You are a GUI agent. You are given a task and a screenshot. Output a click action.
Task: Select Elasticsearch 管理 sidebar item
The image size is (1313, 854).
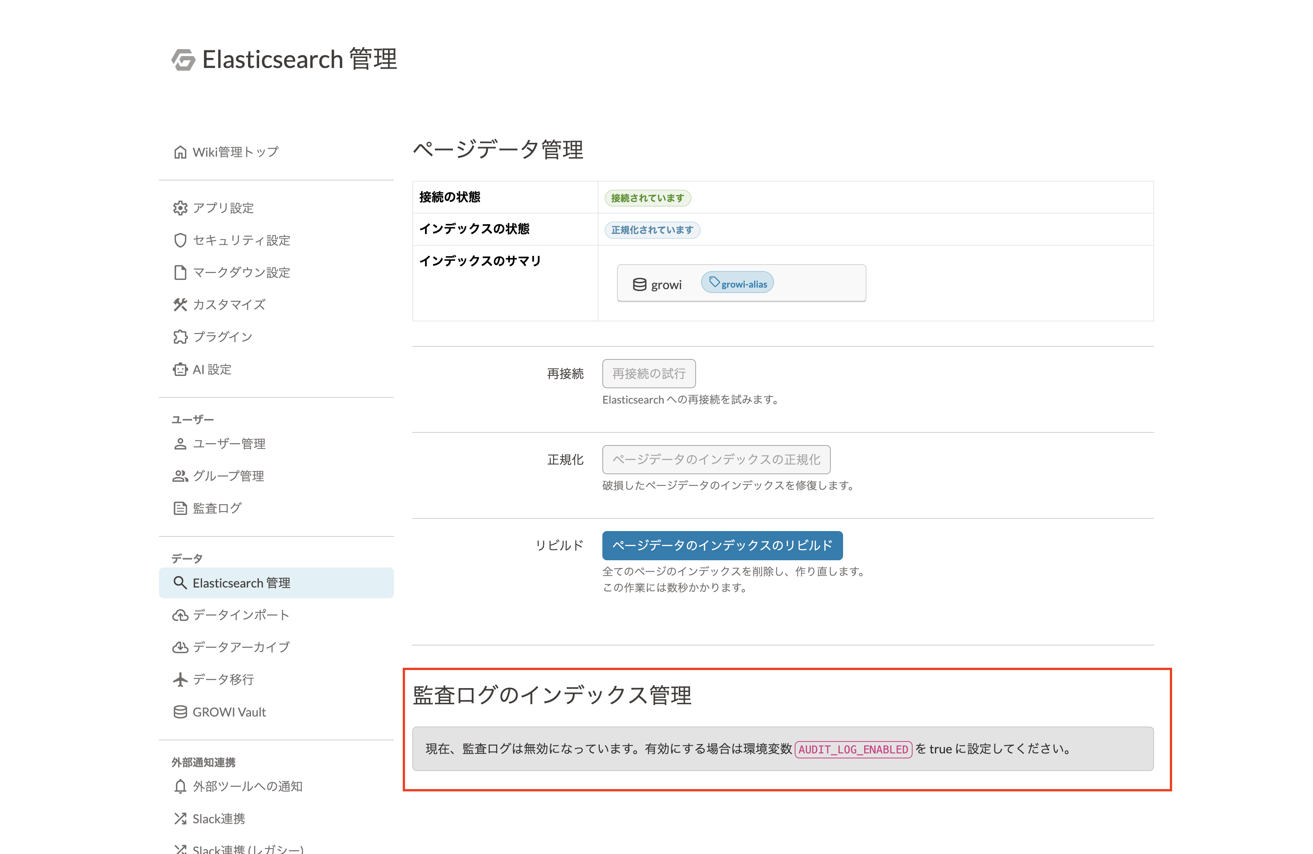coord(276,583)
